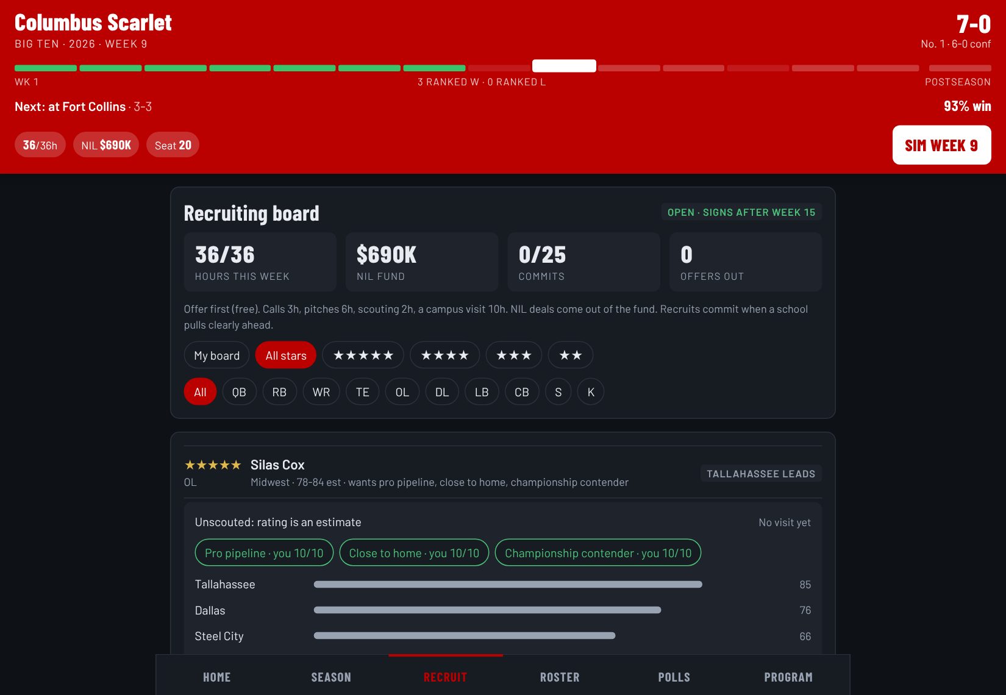
Task: Click the Dallas score 76
Action: coord(805,610)
